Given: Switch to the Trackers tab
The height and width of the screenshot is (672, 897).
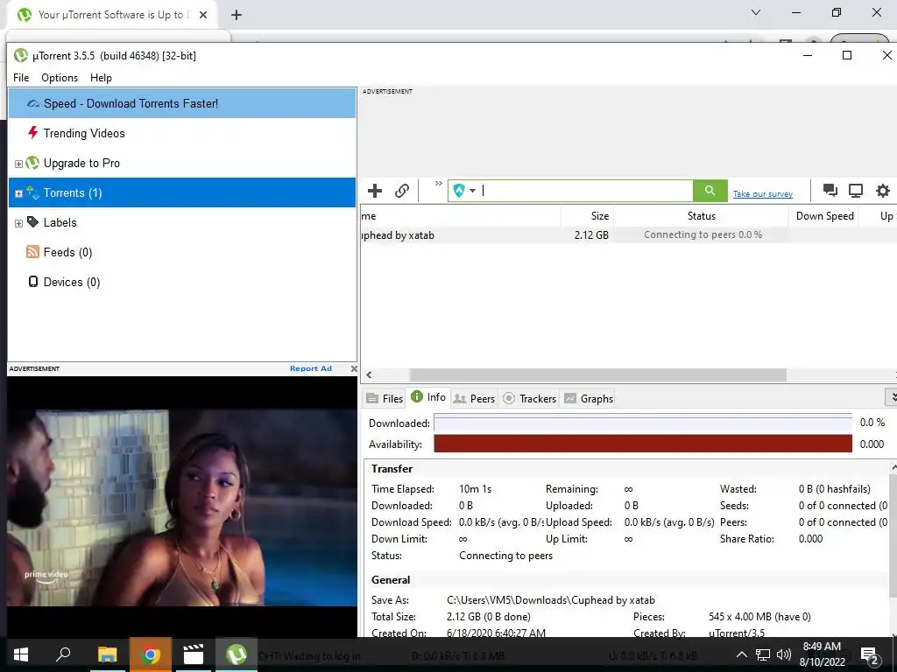Looking at the screenshot, I should 530,398.
